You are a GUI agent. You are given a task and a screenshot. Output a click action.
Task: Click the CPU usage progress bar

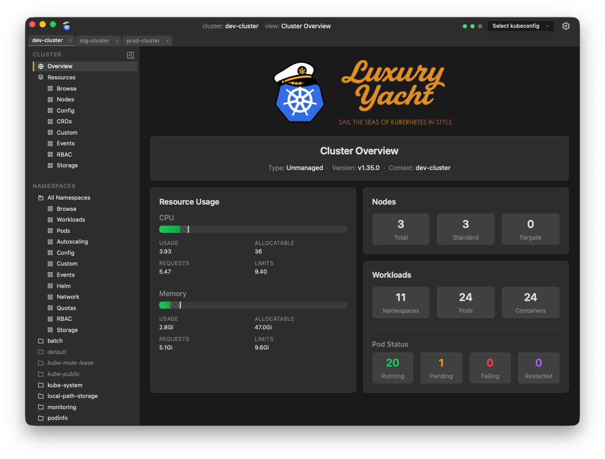pos(253,229)
